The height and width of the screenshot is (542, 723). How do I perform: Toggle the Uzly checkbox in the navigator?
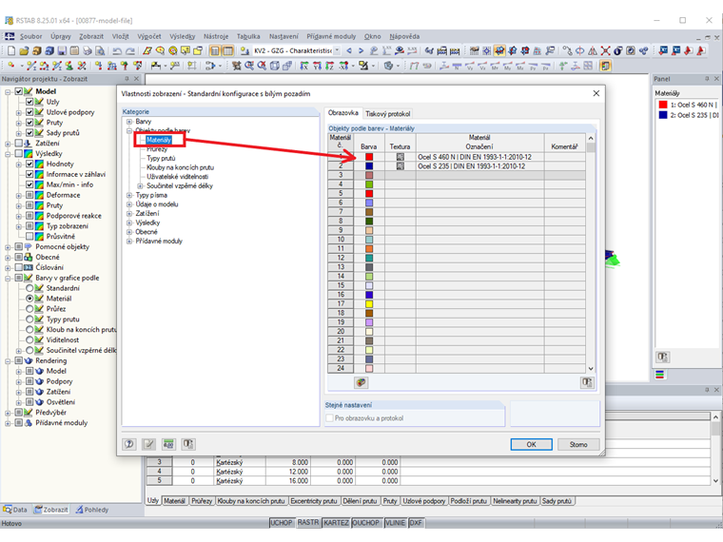click(29, 102)
